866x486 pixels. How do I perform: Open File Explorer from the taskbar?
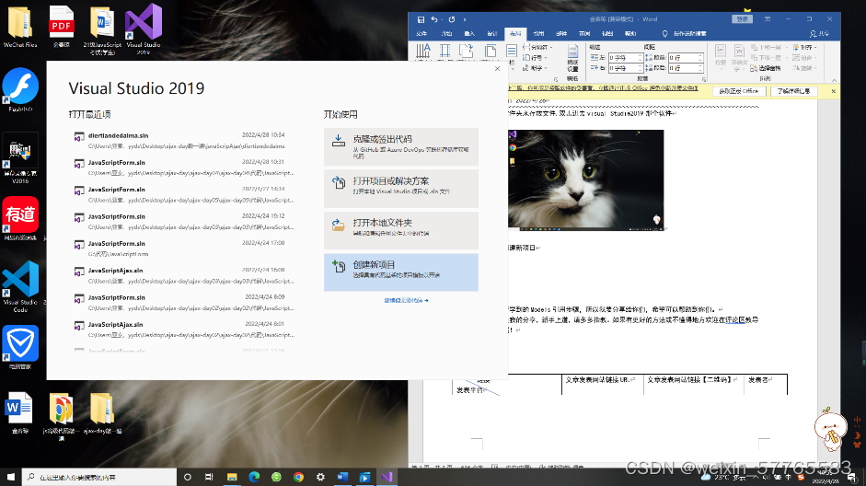pyautogui.click(x=232, y=477)
